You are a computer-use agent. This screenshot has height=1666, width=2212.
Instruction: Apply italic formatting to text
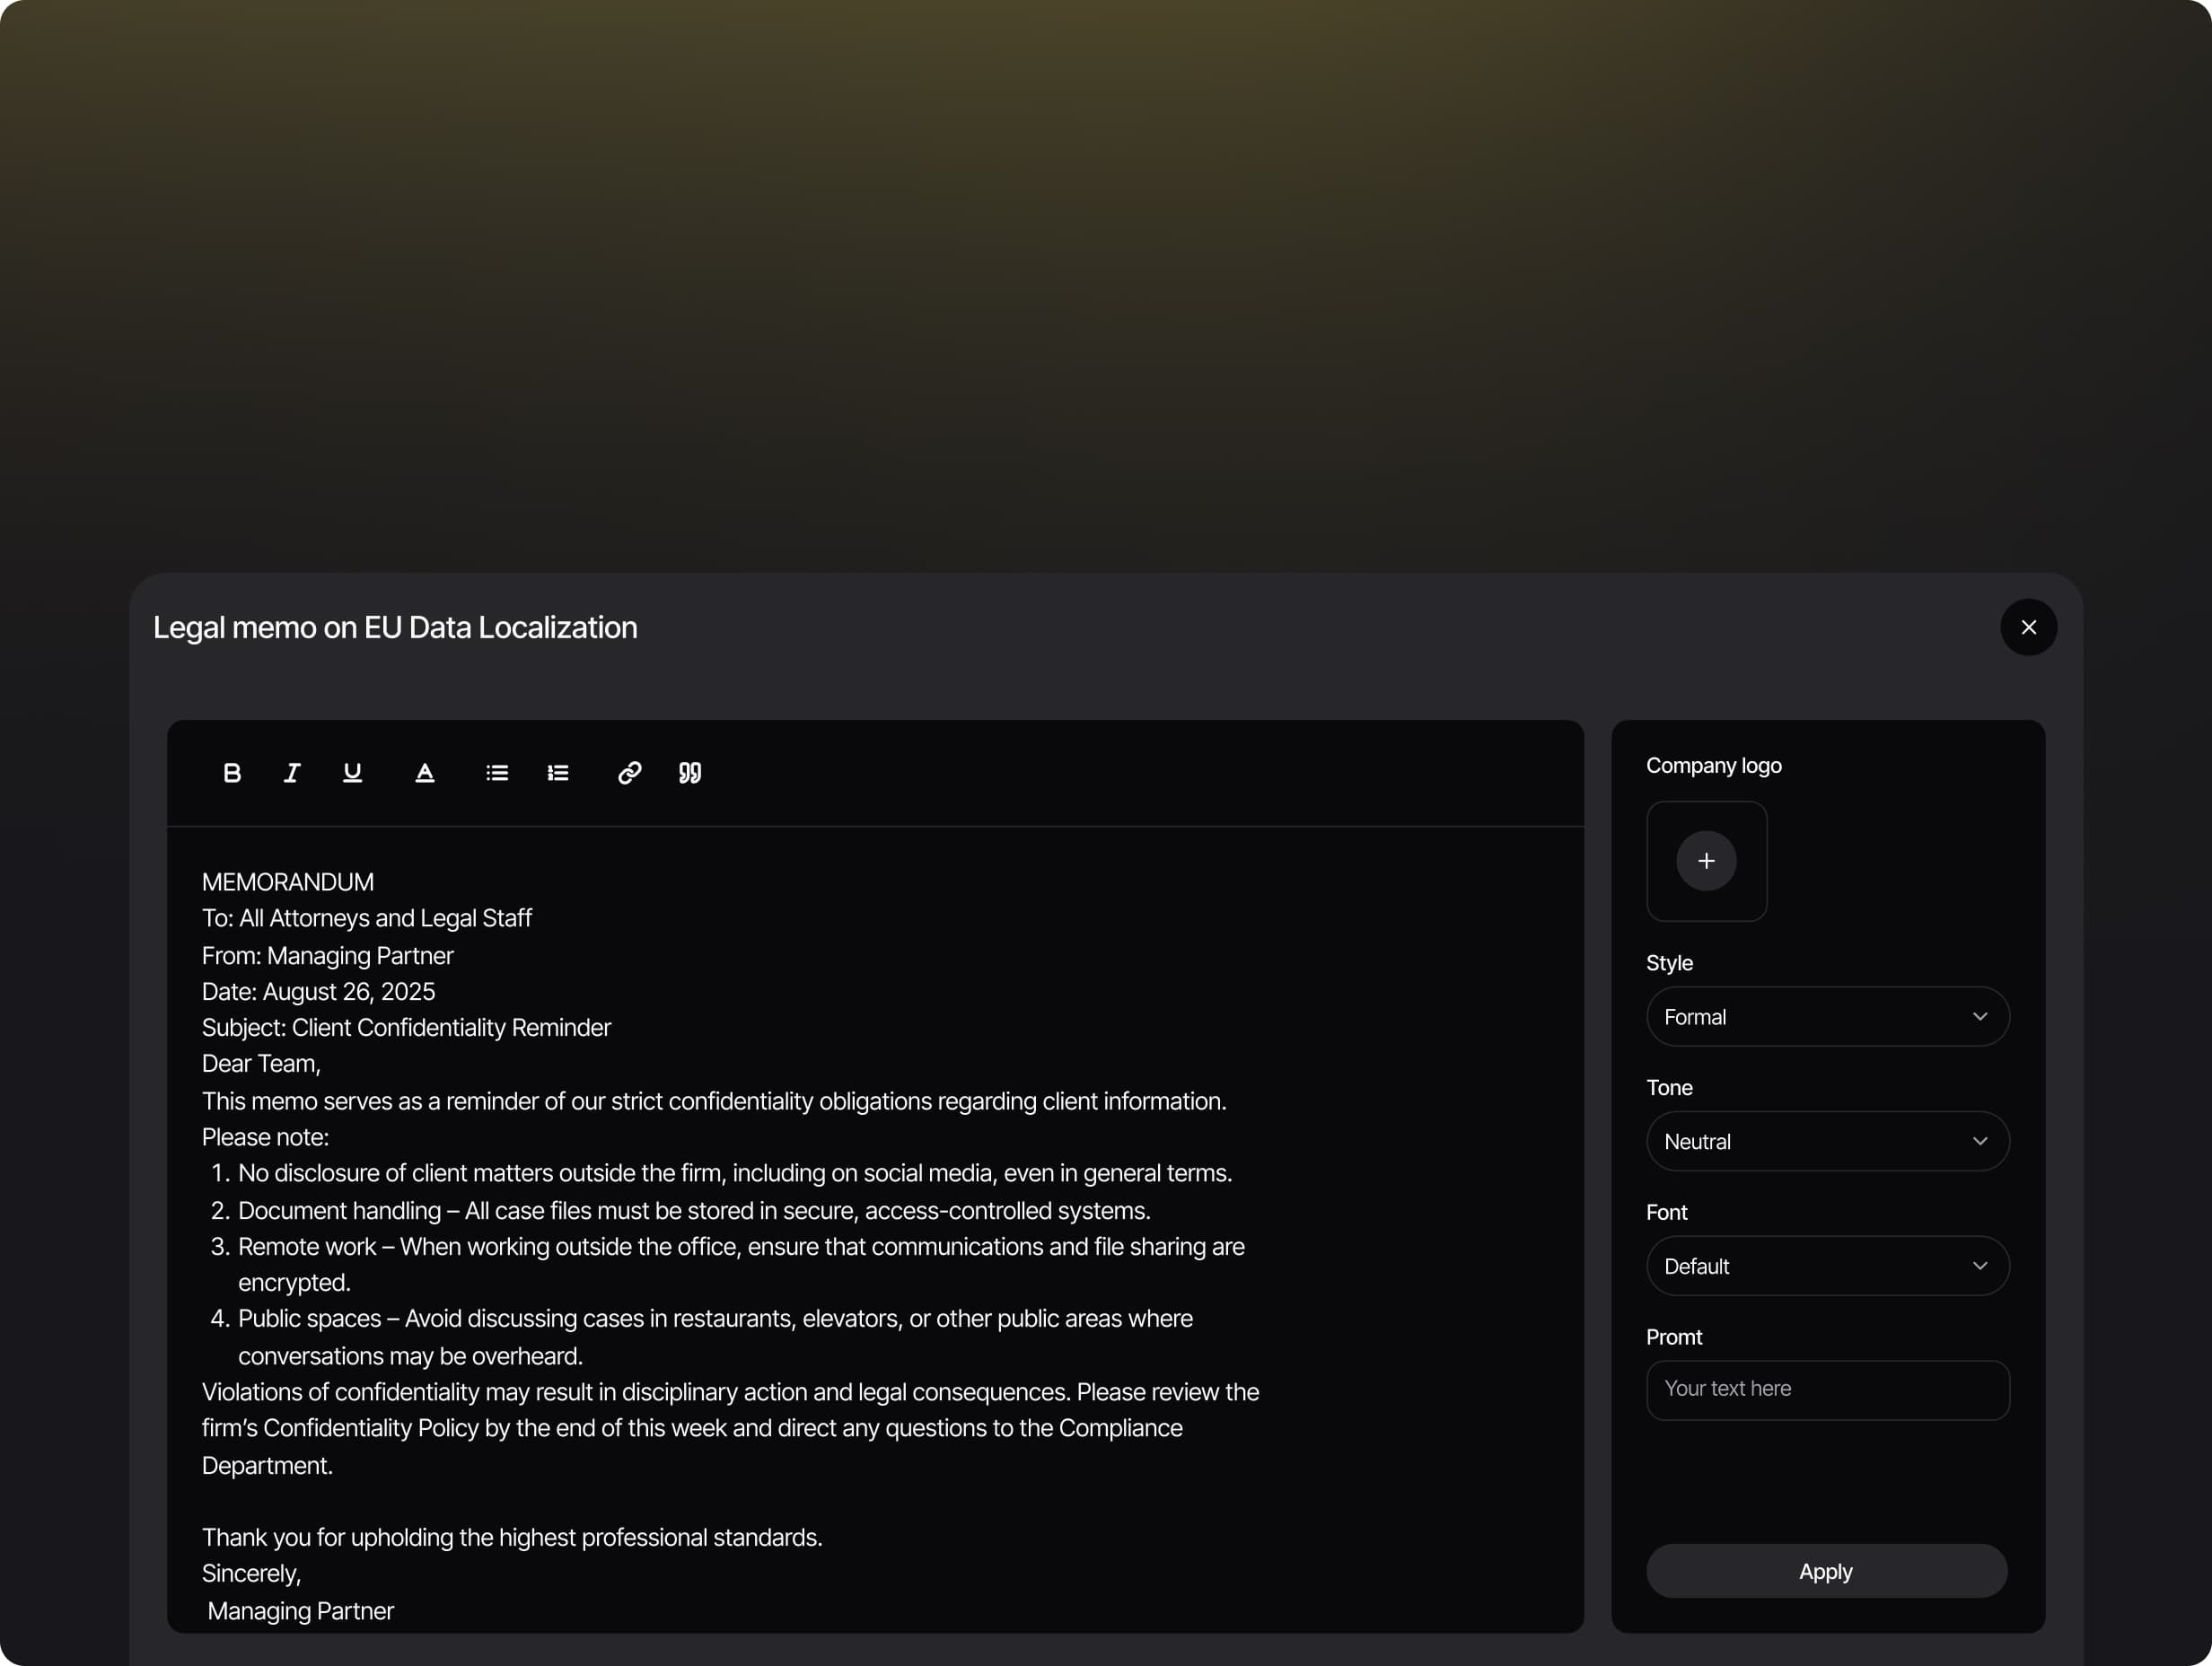(292, 773)
